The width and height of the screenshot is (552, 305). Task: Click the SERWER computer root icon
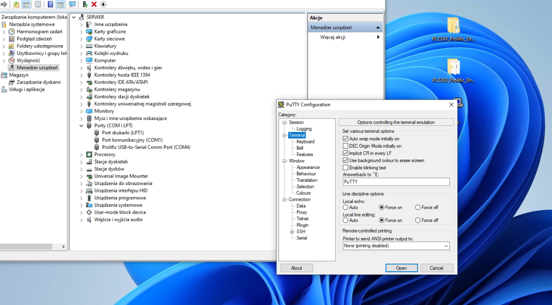point(82,17)
